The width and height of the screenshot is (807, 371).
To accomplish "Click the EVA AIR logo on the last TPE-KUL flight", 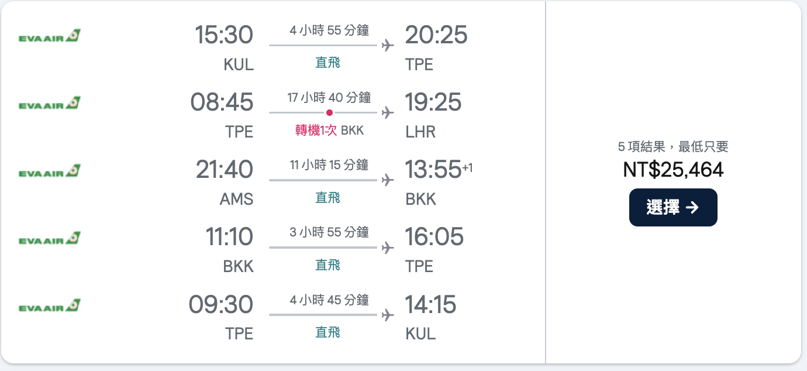I will pyautogui.click(x=49, y=304).
